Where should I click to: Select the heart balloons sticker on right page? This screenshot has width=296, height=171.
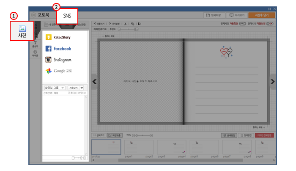226,52
